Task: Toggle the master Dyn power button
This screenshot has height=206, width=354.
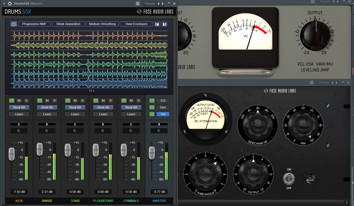Action: pos(152,107)
